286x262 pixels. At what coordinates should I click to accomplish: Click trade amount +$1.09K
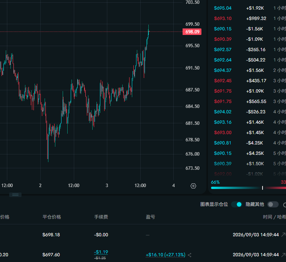(255, 91)
